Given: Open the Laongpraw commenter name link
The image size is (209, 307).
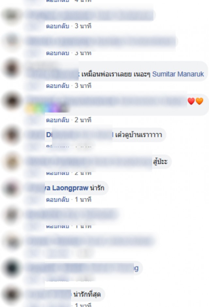Looking at the screenshot, I should tap(67, 188).
